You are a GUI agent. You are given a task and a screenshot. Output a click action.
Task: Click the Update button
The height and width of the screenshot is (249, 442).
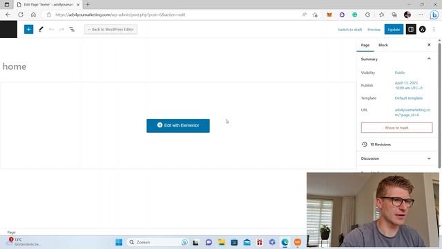(x=394, y=29)
